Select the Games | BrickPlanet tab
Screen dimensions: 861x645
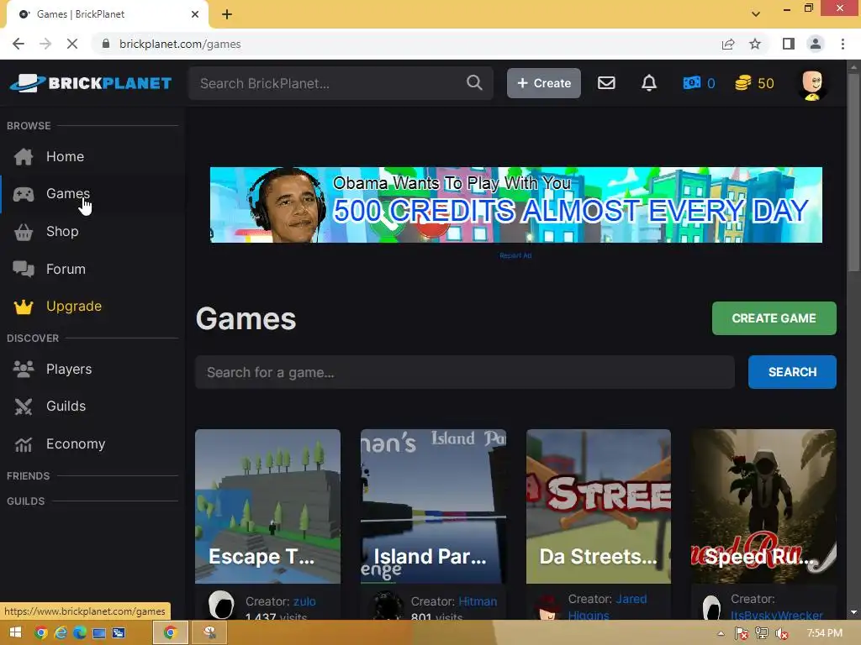[x=108, y=14]
